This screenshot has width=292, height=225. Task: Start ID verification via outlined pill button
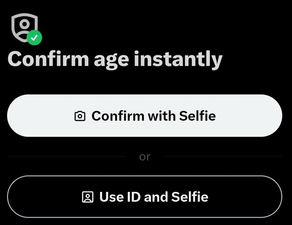(145, 197)
